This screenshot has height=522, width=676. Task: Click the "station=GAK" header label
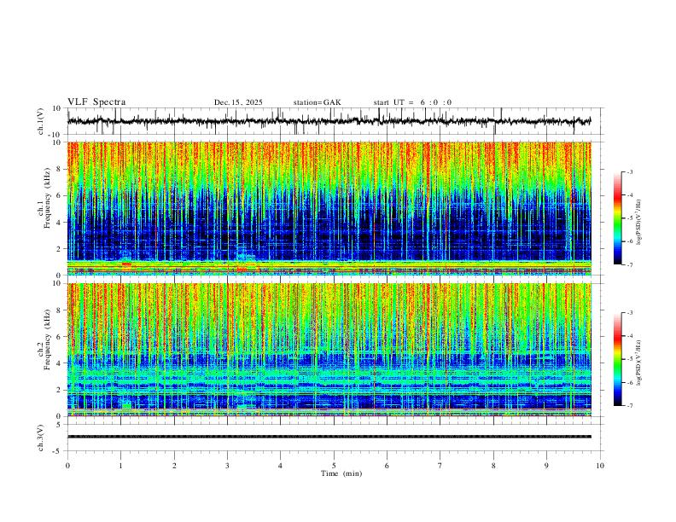point(317,102)
